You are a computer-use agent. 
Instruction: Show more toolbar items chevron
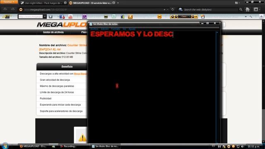pyautogui.click(x=246, y=17)
